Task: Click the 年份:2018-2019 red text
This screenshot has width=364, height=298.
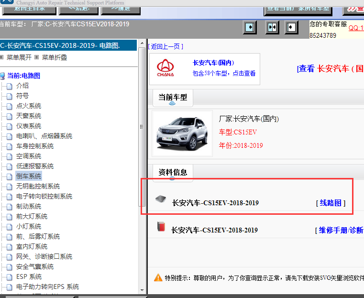Action: coord(241,145)
